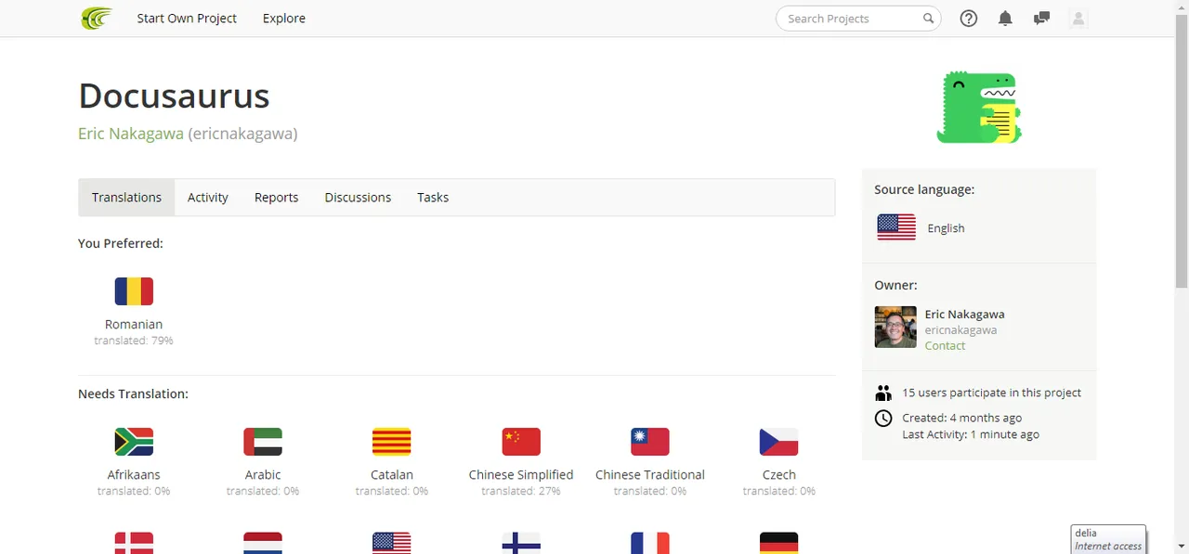Click 'Created: 4 months ago' text
Screen dimensions: 1189x554
pos(962,418)
